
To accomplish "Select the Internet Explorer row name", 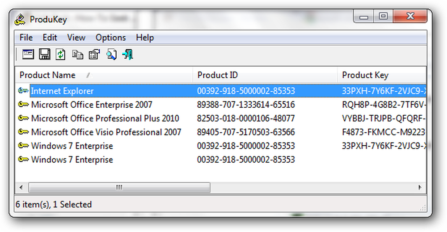I will [62, 91].
